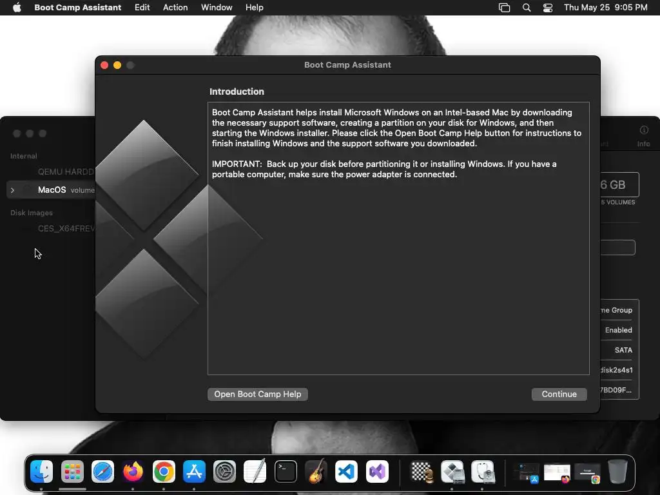The width and height of the screenshot is (660, 495).
Task: Click the date and time in the menu bar
Action: point(605,8)
